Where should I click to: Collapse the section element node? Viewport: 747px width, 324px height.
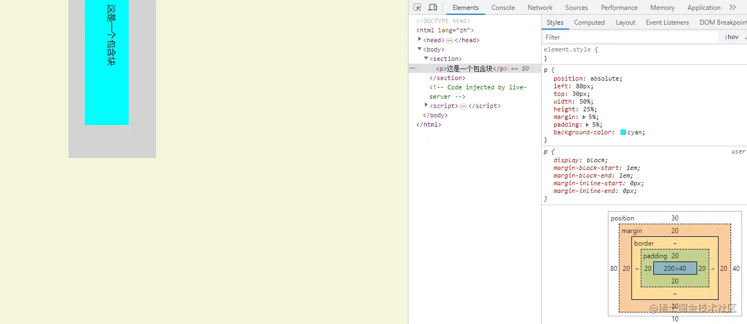pyautogui.click(x=426, y=58)
